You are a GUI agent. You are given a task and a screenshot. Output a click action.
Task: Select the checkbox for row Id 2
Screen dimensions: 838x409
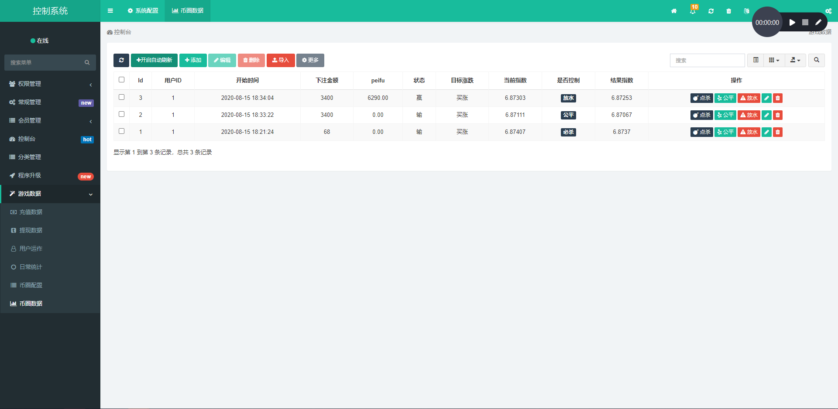pyautogui.click(x=122, y=114)
